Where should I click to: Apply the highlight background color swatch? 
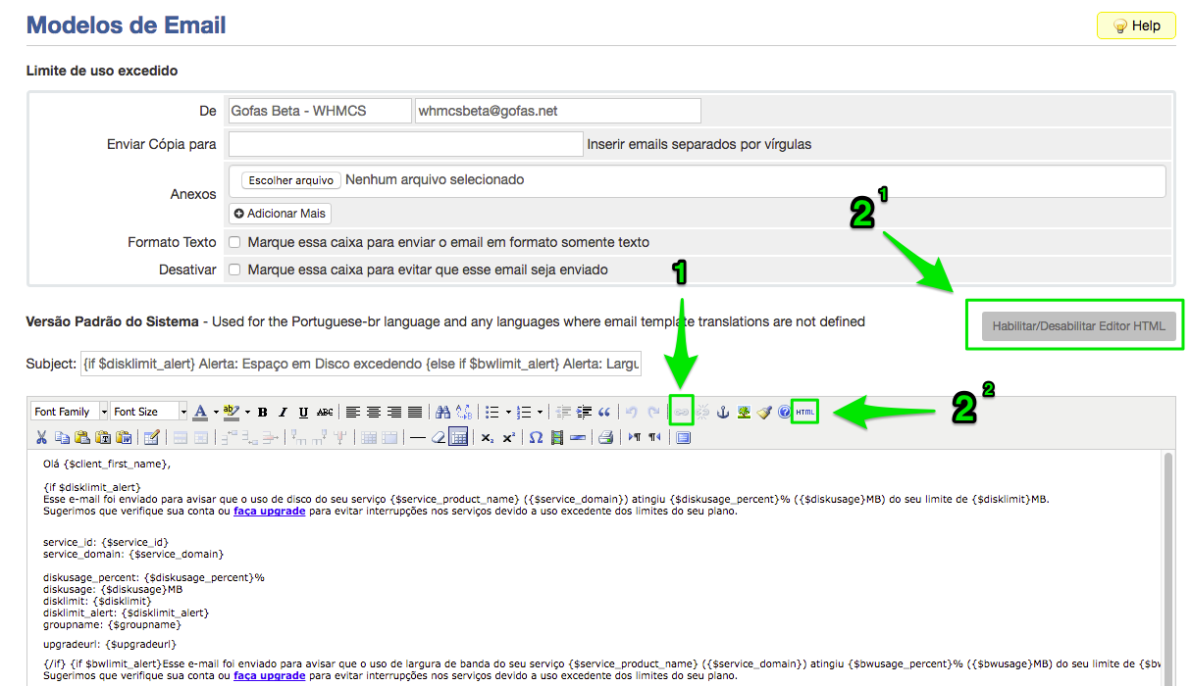(x=232, y=413)
